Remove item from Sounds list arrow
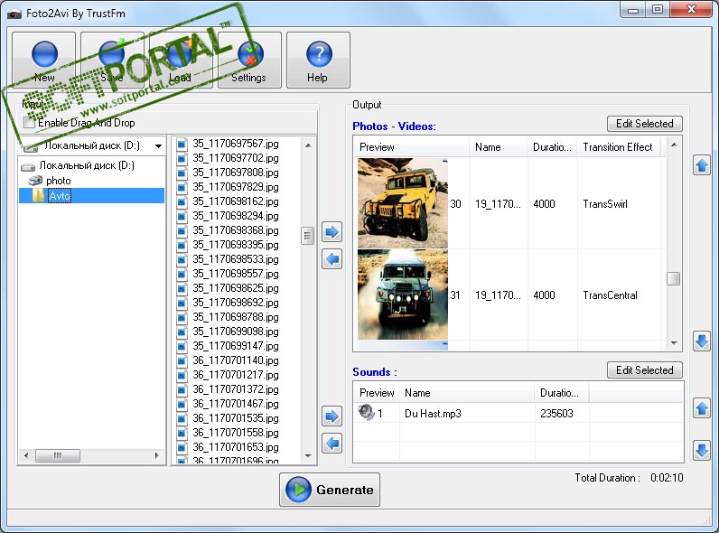719x533 pixels. [x=332, y=444]
